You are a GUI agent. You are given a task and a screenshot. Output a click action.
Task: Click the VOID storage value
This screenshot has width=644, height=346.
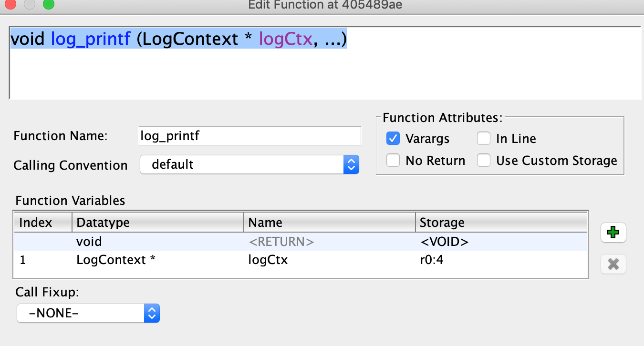[445, 242]
